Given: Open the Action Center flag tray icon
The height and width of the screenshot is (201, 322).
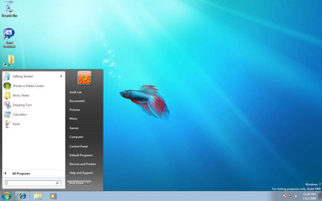Looking at the screenshot, I should tap(284, 197).
